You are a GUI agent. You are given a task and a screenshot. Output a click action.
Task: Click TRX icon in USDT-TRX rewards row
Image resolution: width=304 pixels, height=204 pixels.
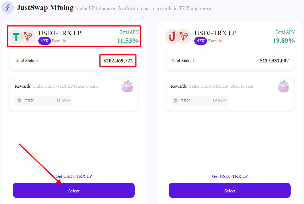[x=20, y=101]
